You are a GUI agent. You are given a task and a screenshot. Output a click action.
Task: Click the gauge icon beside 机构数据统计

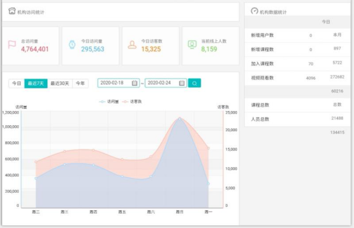click(x=255, y=11)
